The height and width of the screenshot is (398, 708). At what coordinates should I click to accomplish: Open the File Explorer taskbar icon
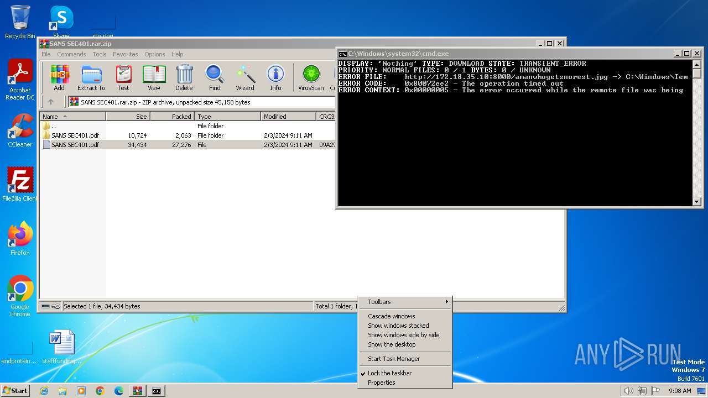tap(63, 391)
